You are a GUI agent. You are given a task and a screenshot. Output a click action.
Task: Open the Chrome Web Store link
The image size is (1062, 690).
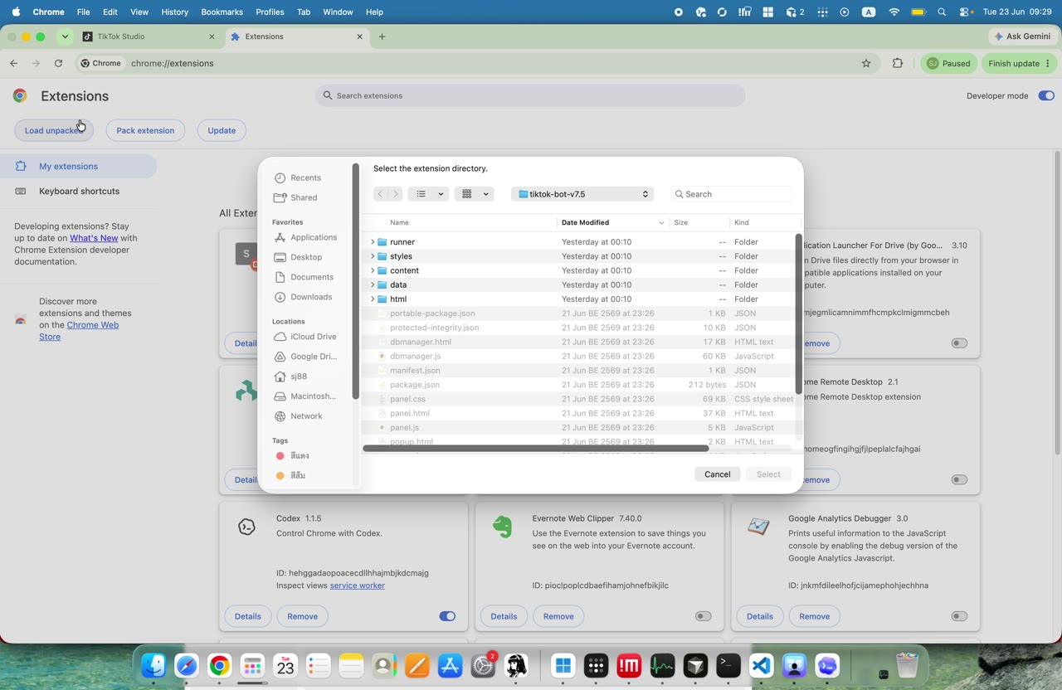coord(79,331)
